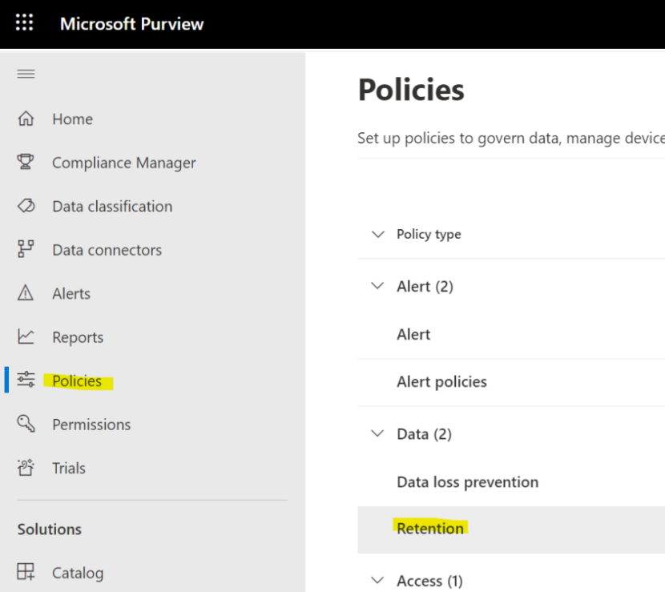Viewport: 665px width, 592px height.
Task: Collapse the navigation hamburger menu
Action: tap(26, 75)
